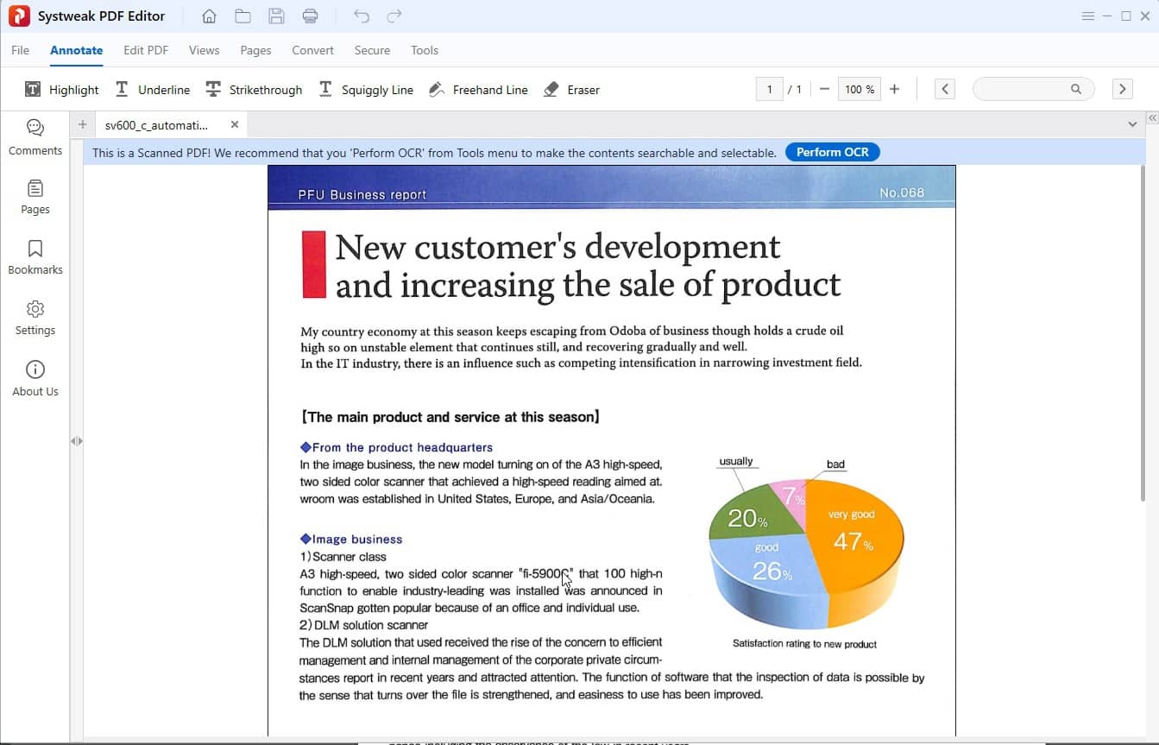
Task: Close the sv600_c_automati document tab
Action: pyautogui.click(x=234, y=124)
